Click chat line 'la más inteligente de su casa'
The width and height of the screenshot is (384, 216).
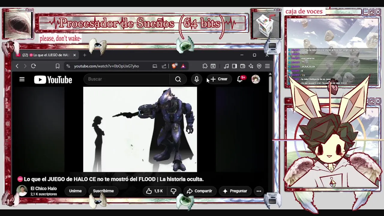(316, 79)
